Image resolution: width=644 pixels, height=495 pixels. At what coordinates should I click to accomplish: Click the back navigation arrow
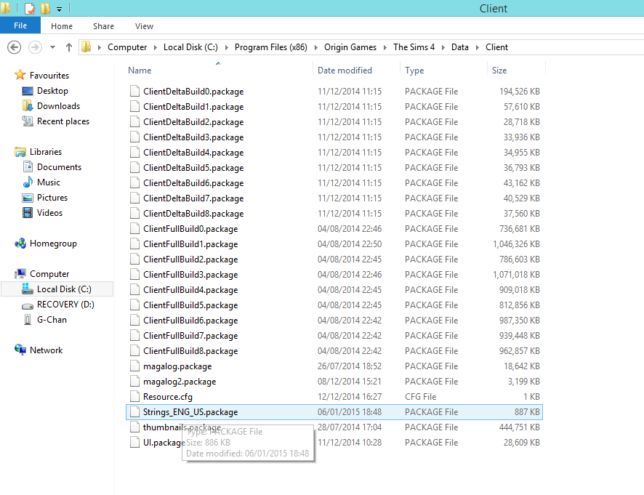coord(15,47)
